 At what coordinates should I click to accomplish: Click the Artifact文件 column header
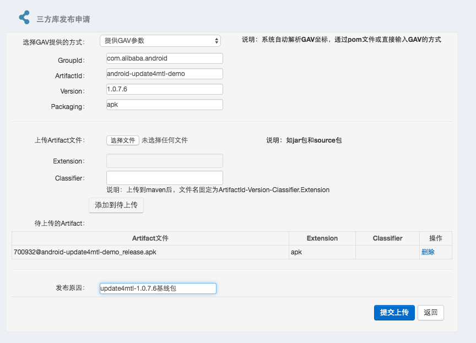click(x=150, y=238)
